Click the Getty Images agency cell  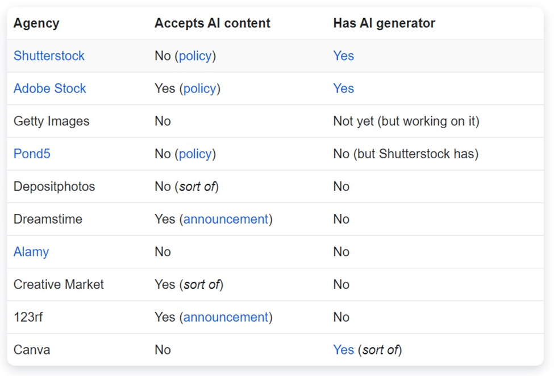[51, 121]
